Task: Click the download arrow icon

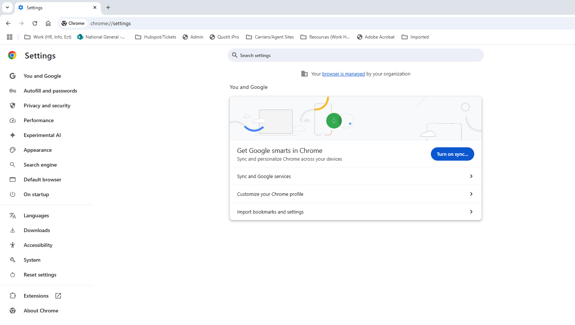Action: pos(13,230)
